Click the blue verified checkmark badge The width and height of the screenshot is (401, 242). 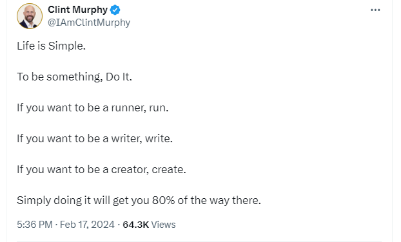click(x=115, y=10)
